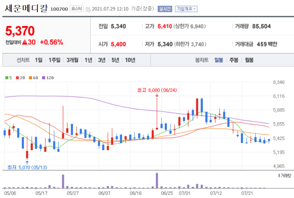Click the 거래대금 value 459 백만

pyautogui.click(x=267, y=44)
